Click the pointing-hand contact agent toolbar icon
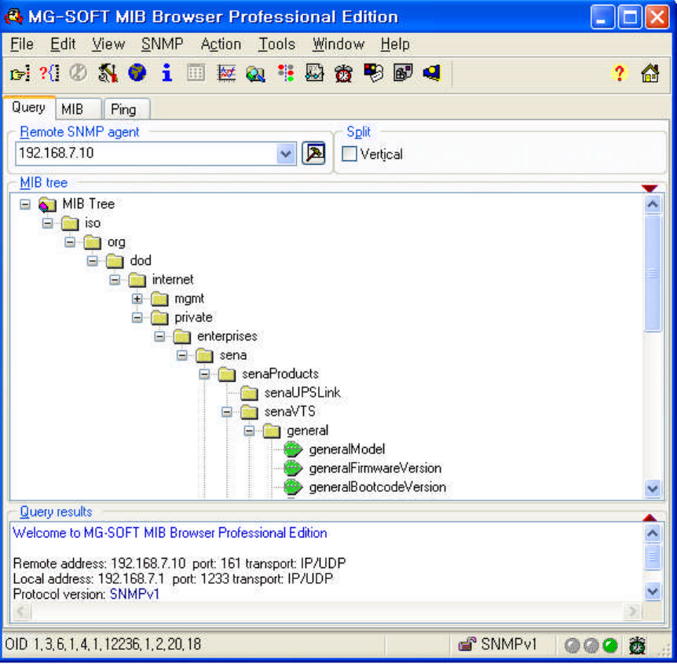The width and height of the screenshot is (677, 664). pos(20,73)
